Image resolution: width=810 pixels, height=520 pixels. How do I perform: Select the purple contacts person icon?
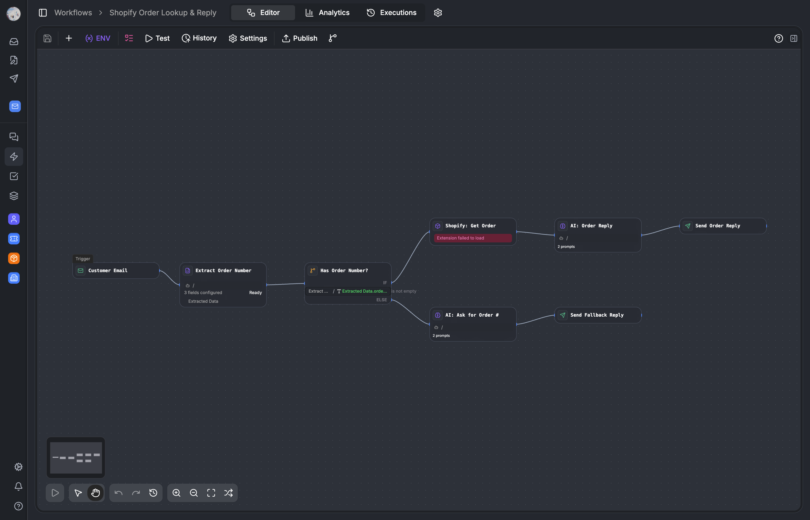[14, 219]
